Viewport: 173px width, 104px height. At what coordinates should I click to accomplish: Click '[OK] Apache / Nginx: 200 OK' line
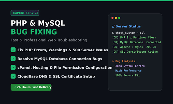[134, 47]
